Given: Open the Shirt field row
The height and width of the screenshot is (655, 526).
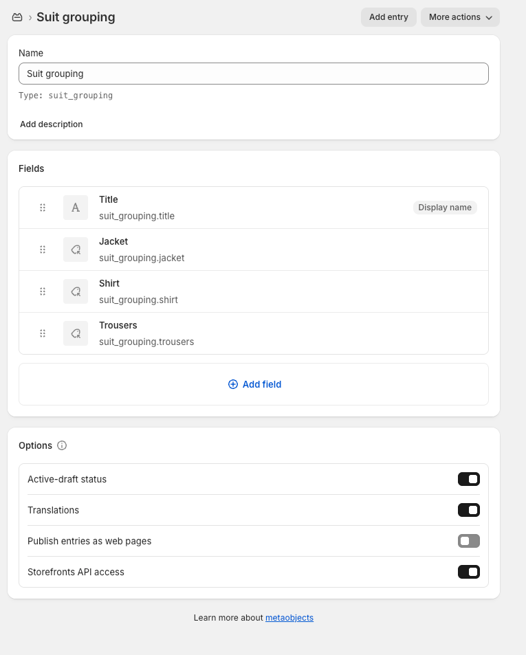Looking at the screenshot, I should tap(275, 291).
